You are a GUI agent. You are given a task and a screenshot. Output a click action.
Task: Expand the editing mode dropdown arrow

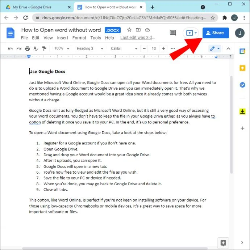tap(218, 48)
